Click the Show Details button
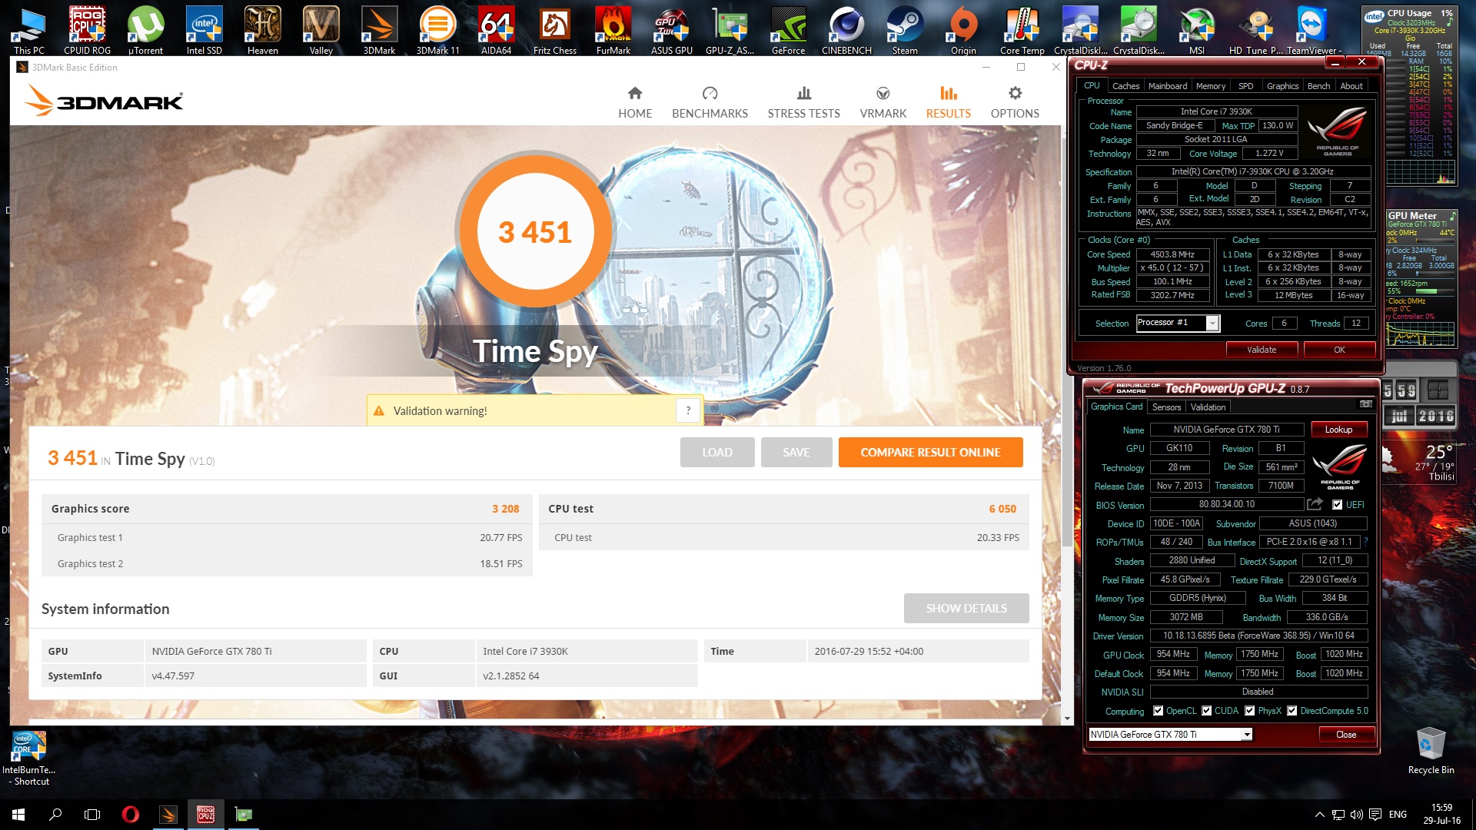The height and width of the screenshot is (830, 1476). (966, 609)
